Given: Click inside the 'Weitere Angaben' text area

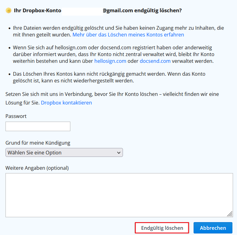Looking at the screenshot, I should pos(119,195).
